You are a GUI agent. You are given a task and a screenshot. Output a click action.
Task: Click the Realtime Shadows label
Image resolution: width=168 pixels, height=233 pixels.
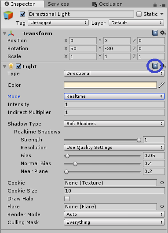(x=37, y=132)
